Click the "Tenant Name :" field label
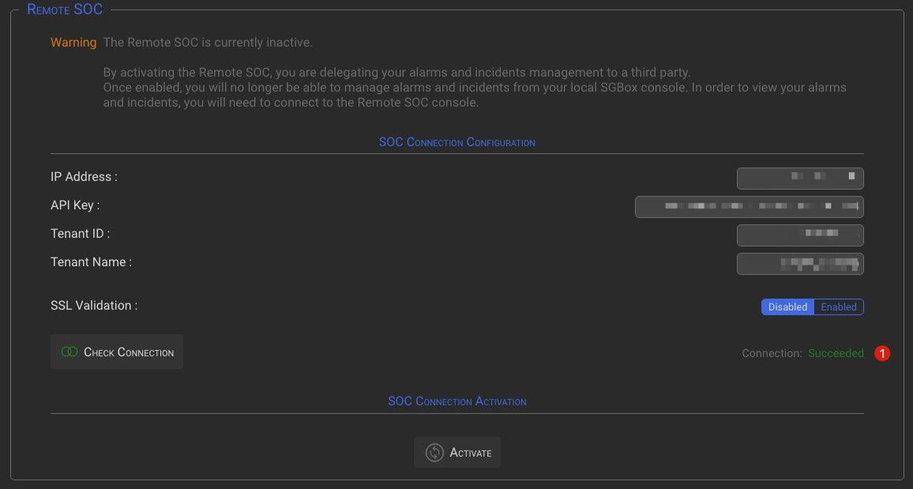The width and height of the screenshot is (913, 489). [91, 262]
